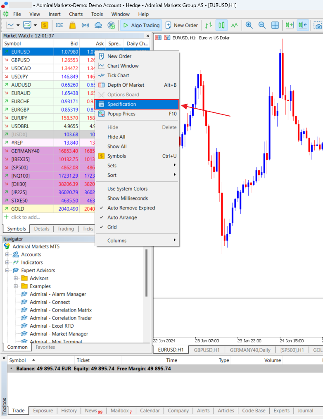The width and height of the screenshot is (323, 419).
Task: Open the Sets submenu
Action: tap(137, 166)
